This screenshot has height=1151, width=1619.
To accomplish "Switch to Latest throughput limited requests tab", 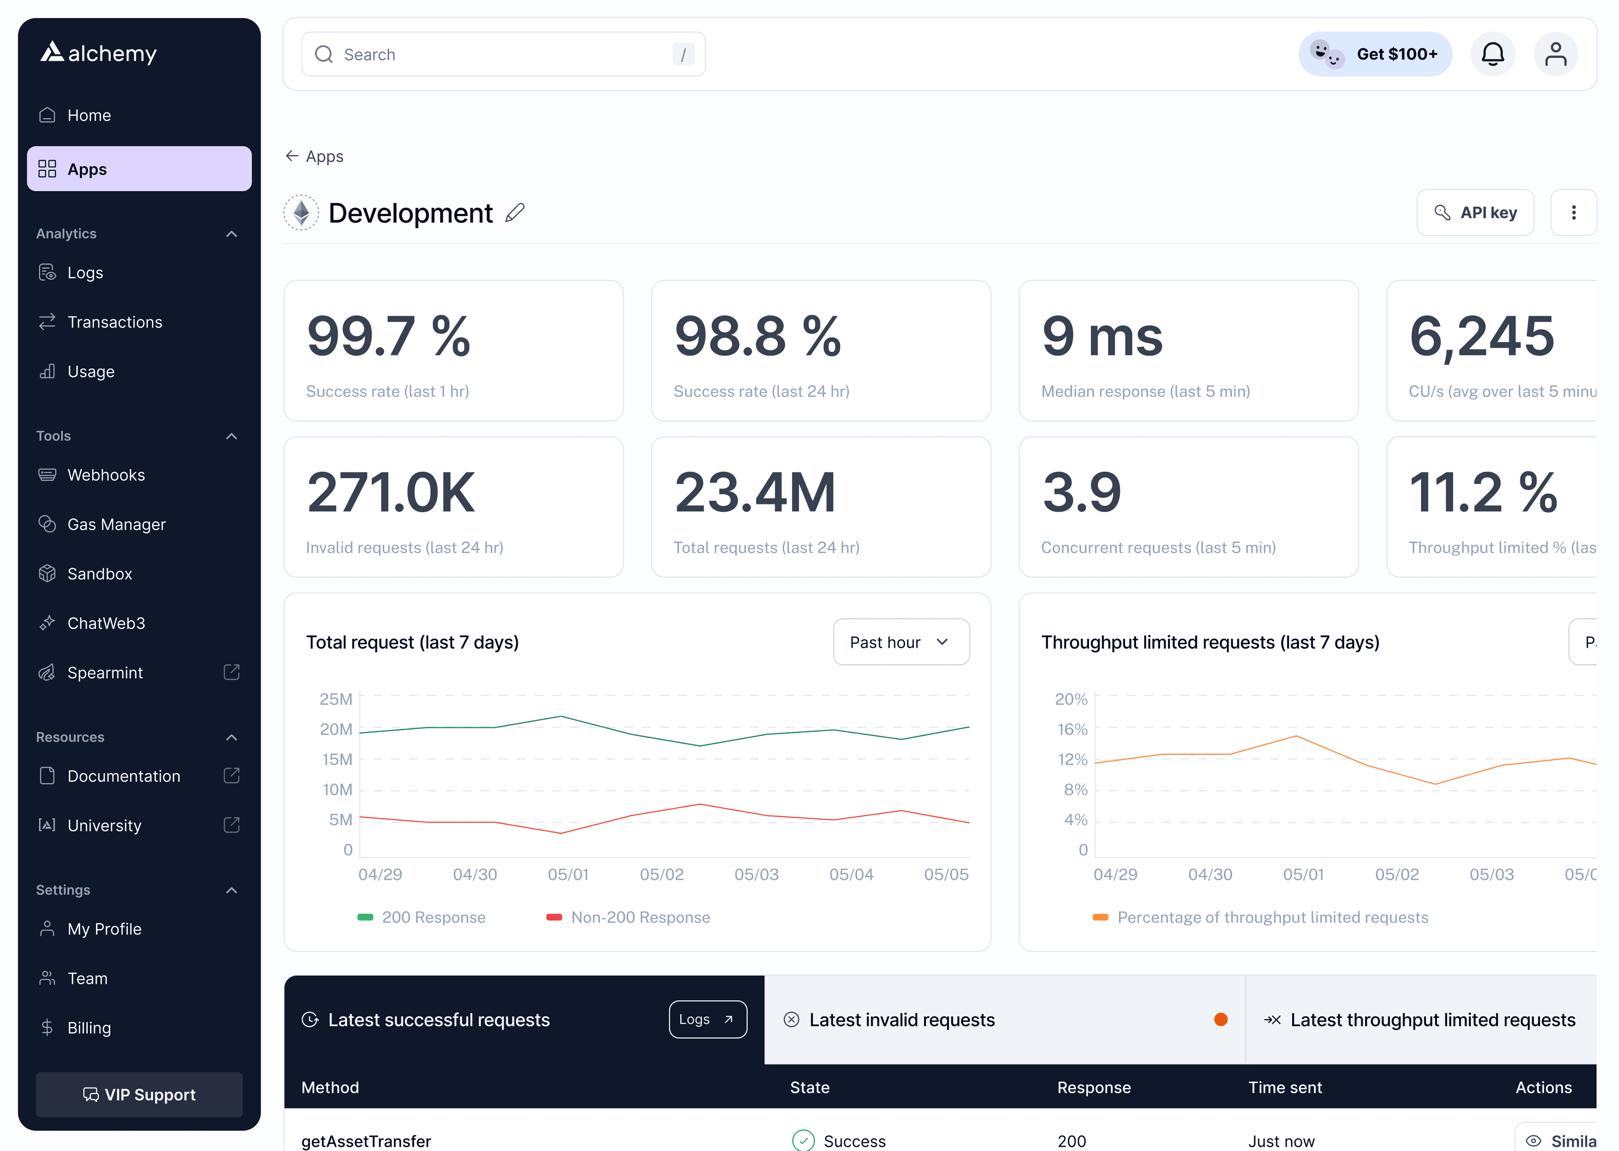I will pyautogui.click(x=1433, y=1020).
